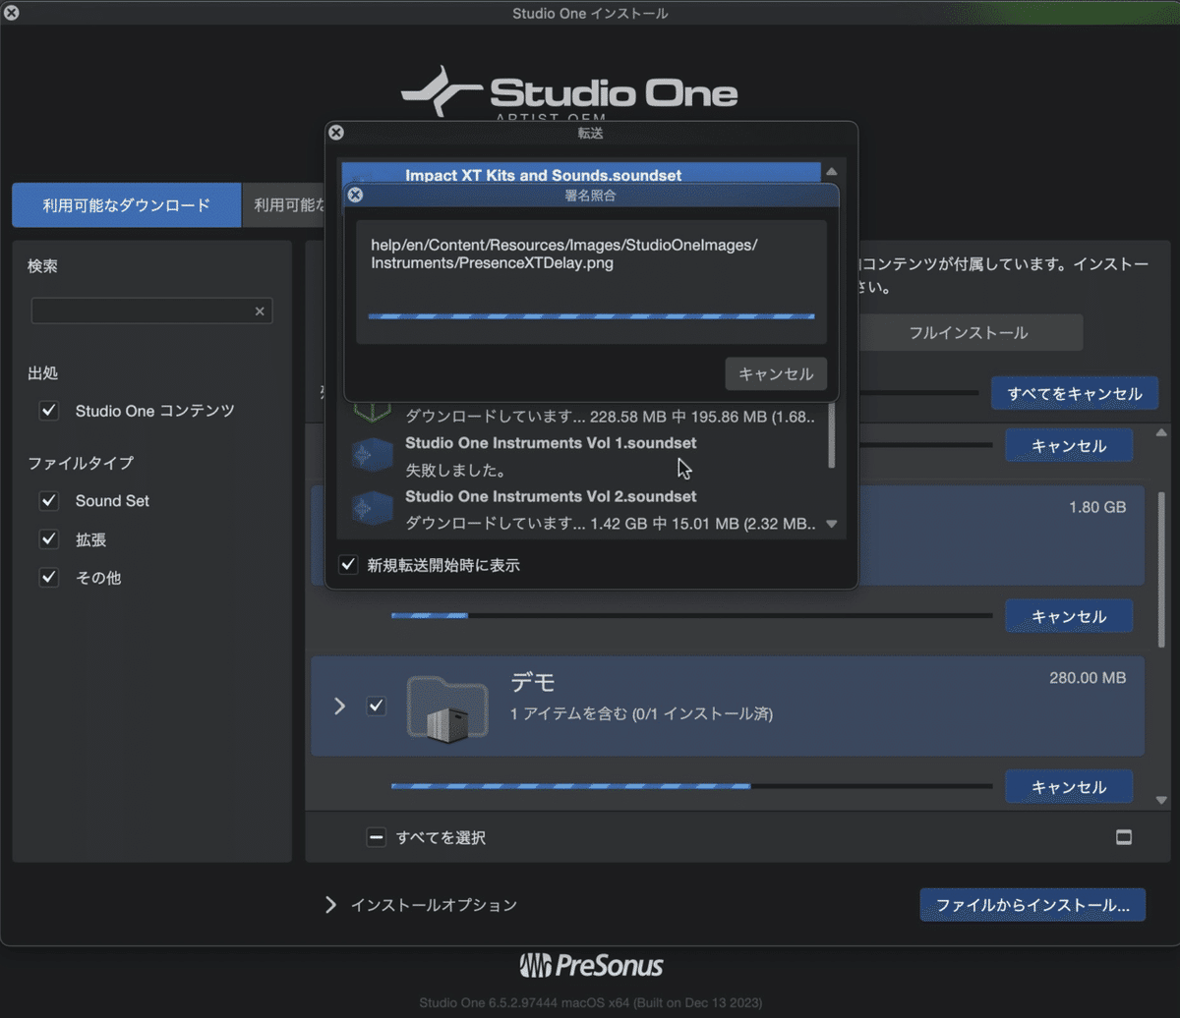Click the ファイルタイプ section heading
This screenshot has width=1180, height=1018.
click(x=81, y=463)
